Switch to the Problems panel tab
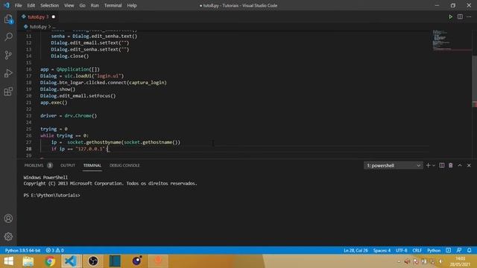 click(x=38, y=165)
